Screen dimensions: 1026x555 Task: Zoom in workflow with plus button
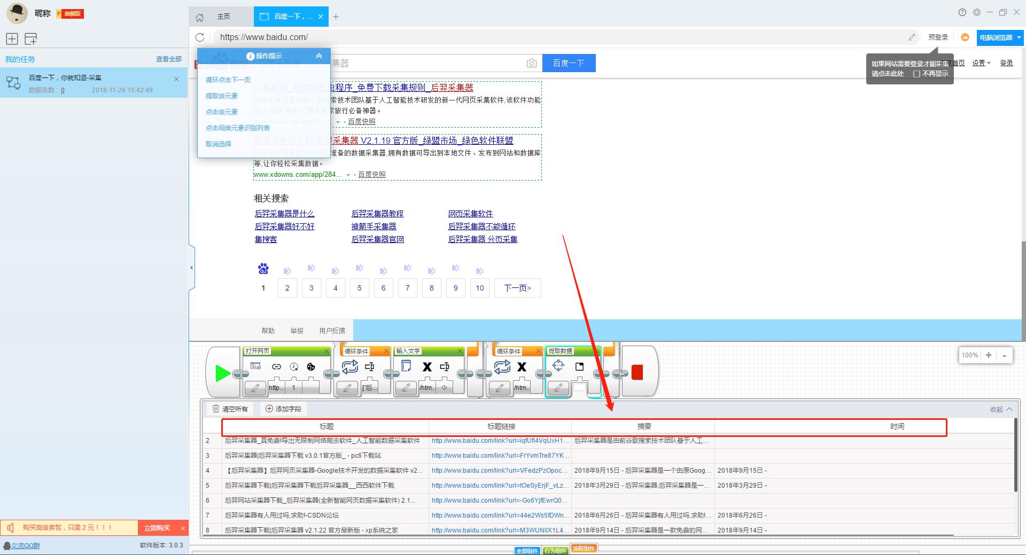coord(989,355)
